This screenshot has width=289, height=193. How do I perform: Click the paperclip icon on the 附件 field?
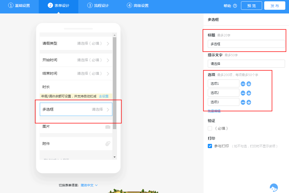pos(107,144)
